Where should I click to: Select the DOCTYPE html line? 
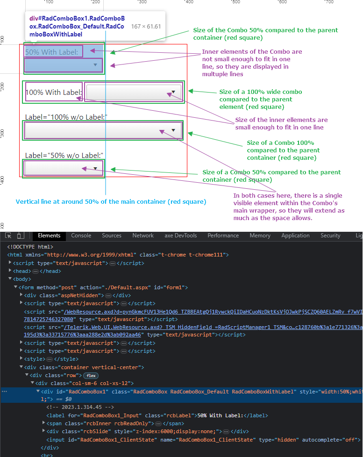(x=30, y=247)
